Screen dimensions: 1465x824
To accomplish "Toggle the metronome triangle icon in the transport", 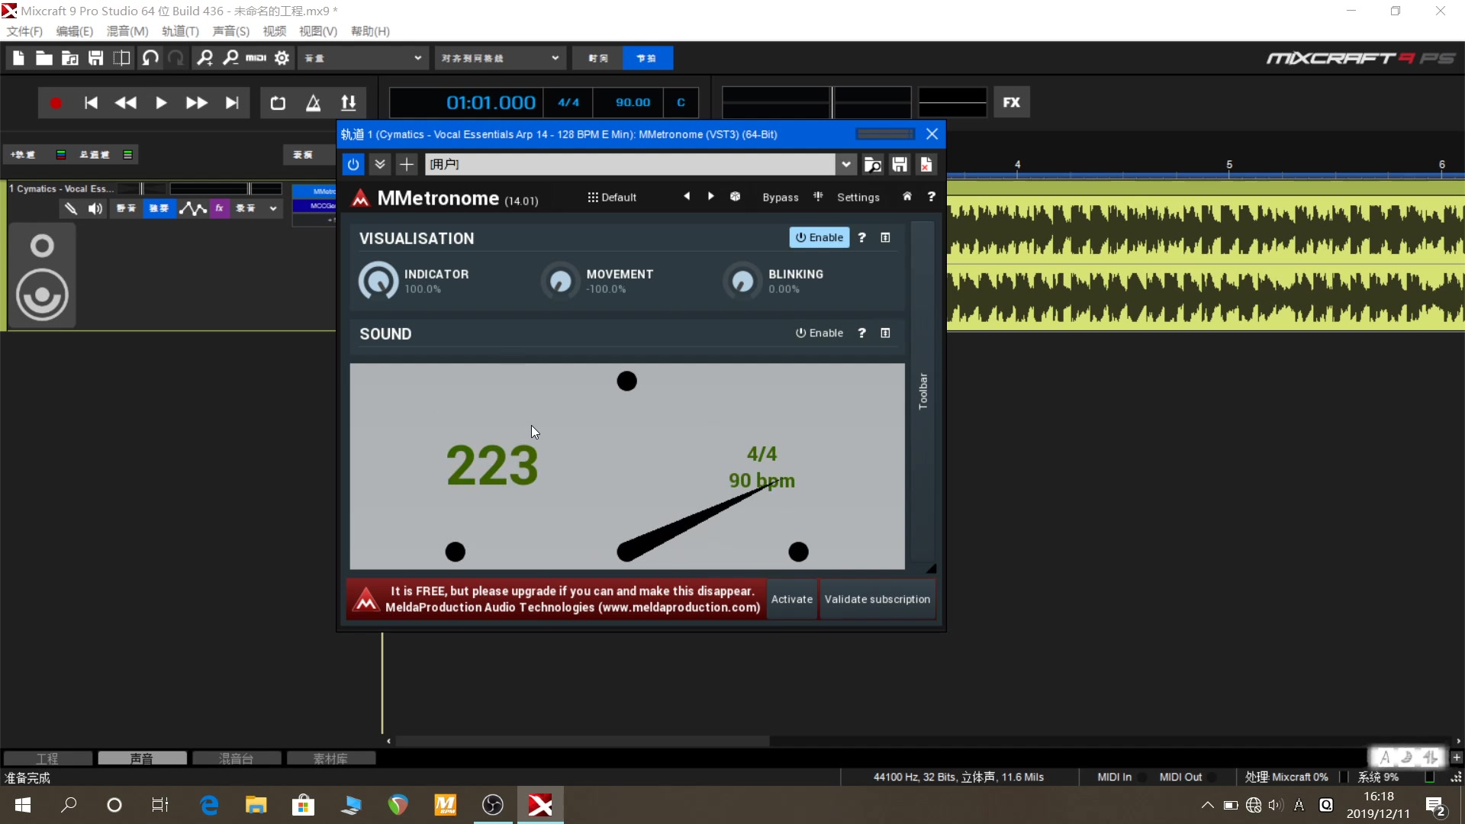I will pos(313,103).
